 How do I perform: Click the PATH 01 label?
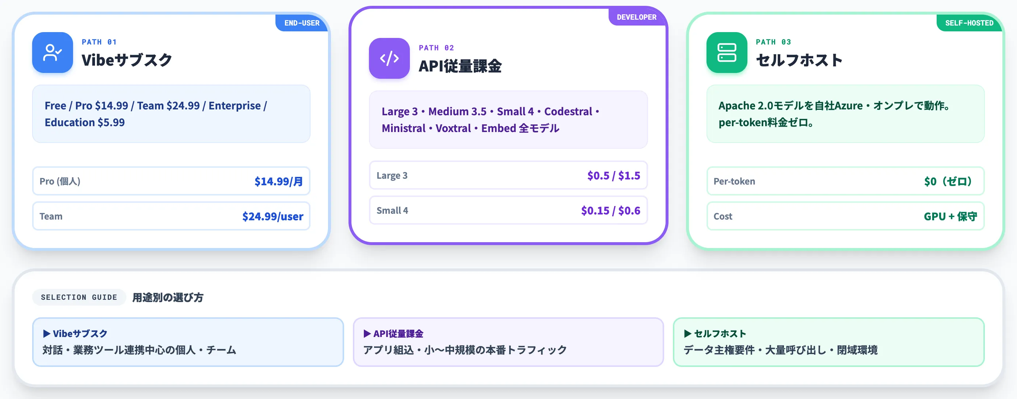[x=99, y=42]
